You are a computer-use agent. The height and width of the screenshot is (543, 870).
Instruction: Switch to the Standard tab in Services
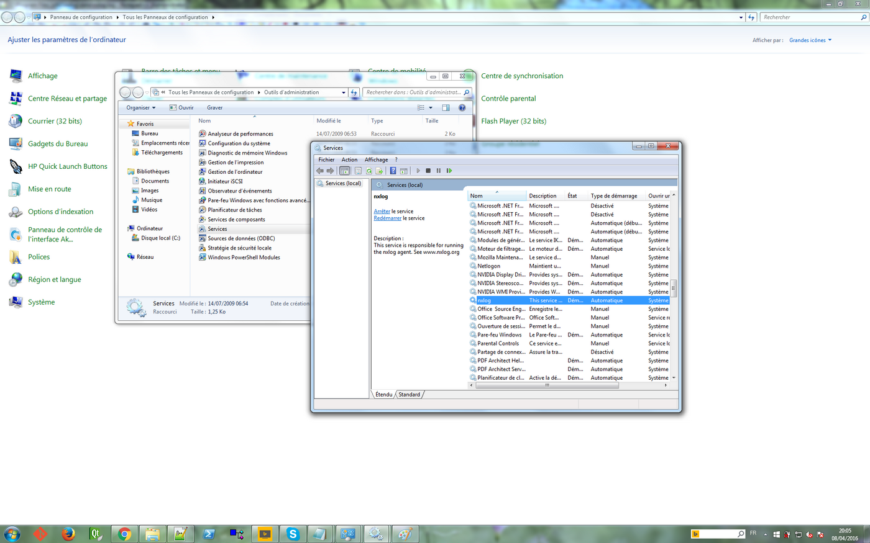(410, 394)
